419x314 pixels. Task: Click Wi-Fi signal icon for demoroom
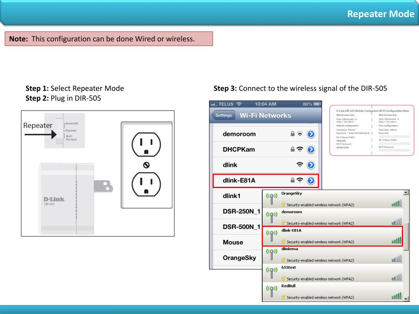[300, 134]
